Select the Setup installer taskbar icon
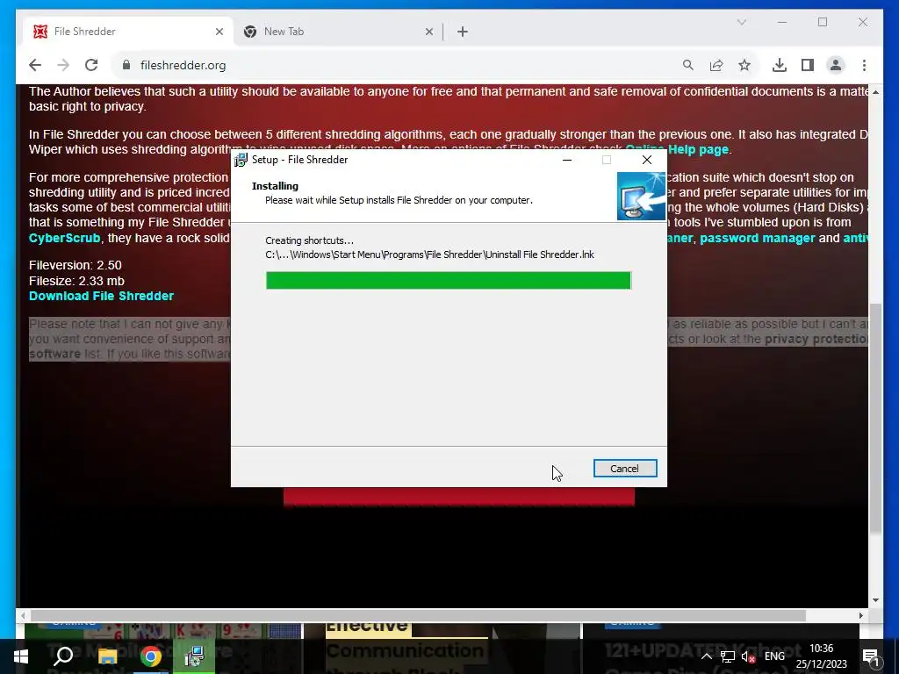 pyautogui.click(x=194, y=656)
